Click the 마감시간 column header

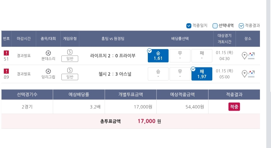pyautogui.click(x=24, y=39)
